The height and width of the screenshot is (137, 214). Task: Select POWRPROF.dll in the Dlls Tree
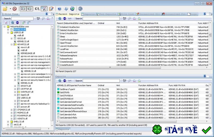[24, 116]
